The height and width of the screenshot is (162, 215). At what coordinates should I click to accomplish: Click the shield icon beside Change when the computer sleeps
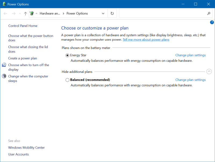coord(4,76)
